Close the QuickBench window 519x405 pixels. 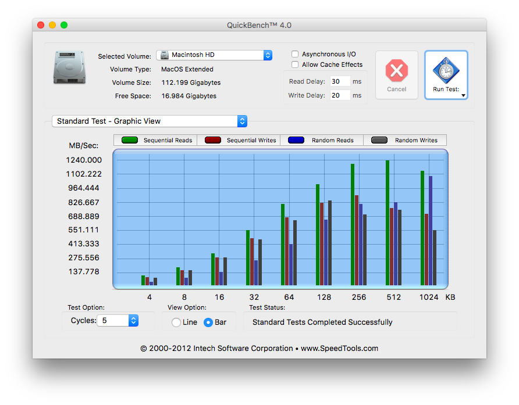[41, 25]
